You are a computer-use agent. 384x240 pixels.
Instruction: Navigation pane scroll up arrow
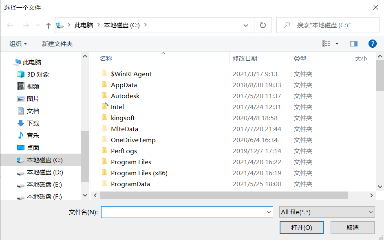point(85,56)
